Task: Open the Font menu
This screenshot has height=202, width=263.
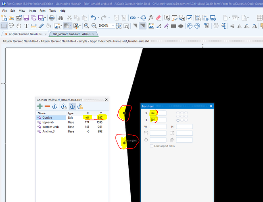Action: pyautogui.click(x=42, y=11)
